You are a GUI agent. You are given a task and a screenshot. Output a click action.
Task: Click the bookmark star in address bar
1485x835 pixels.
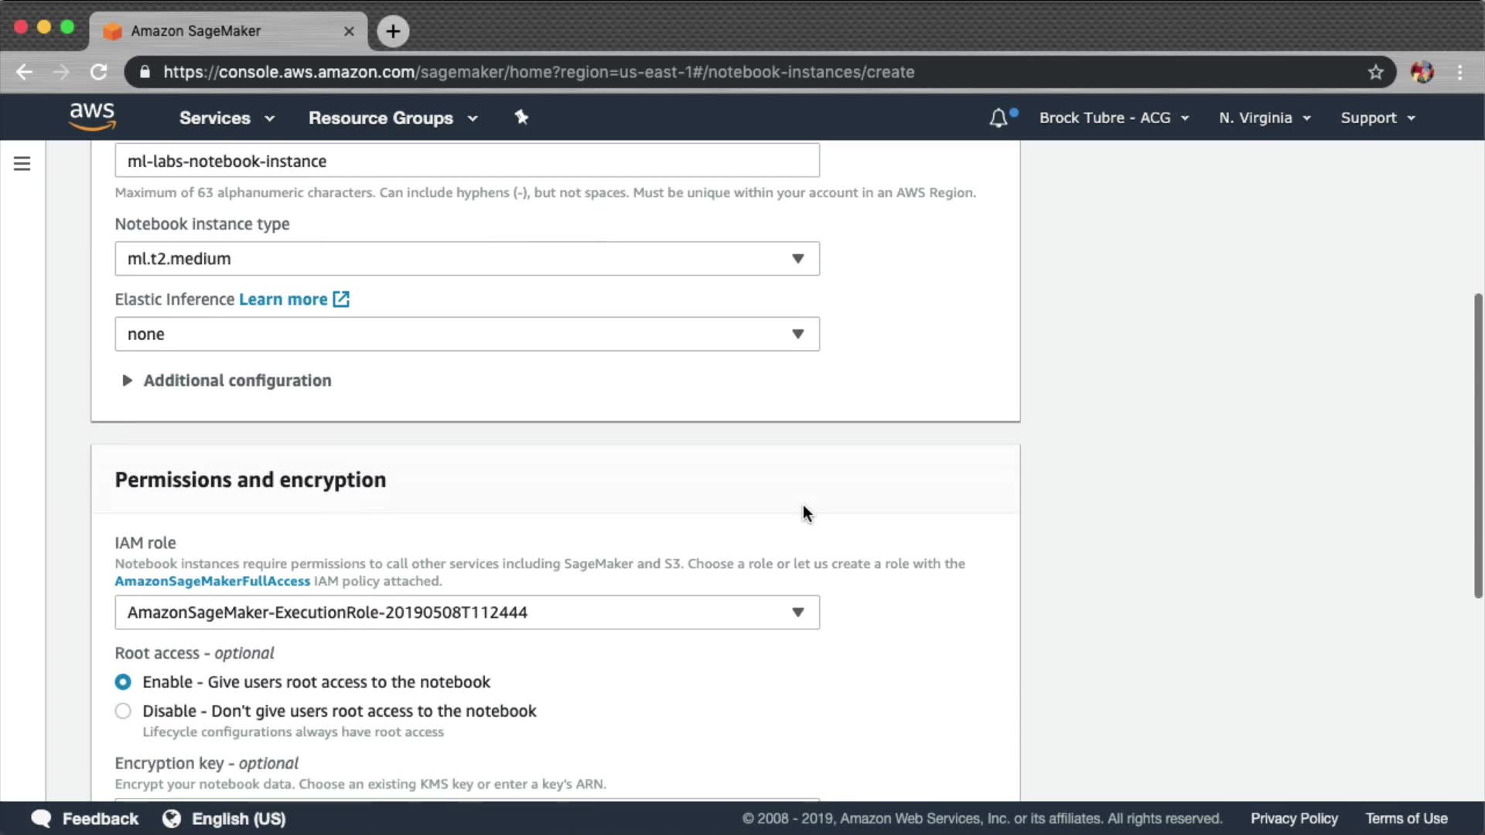pos(1375,72)
